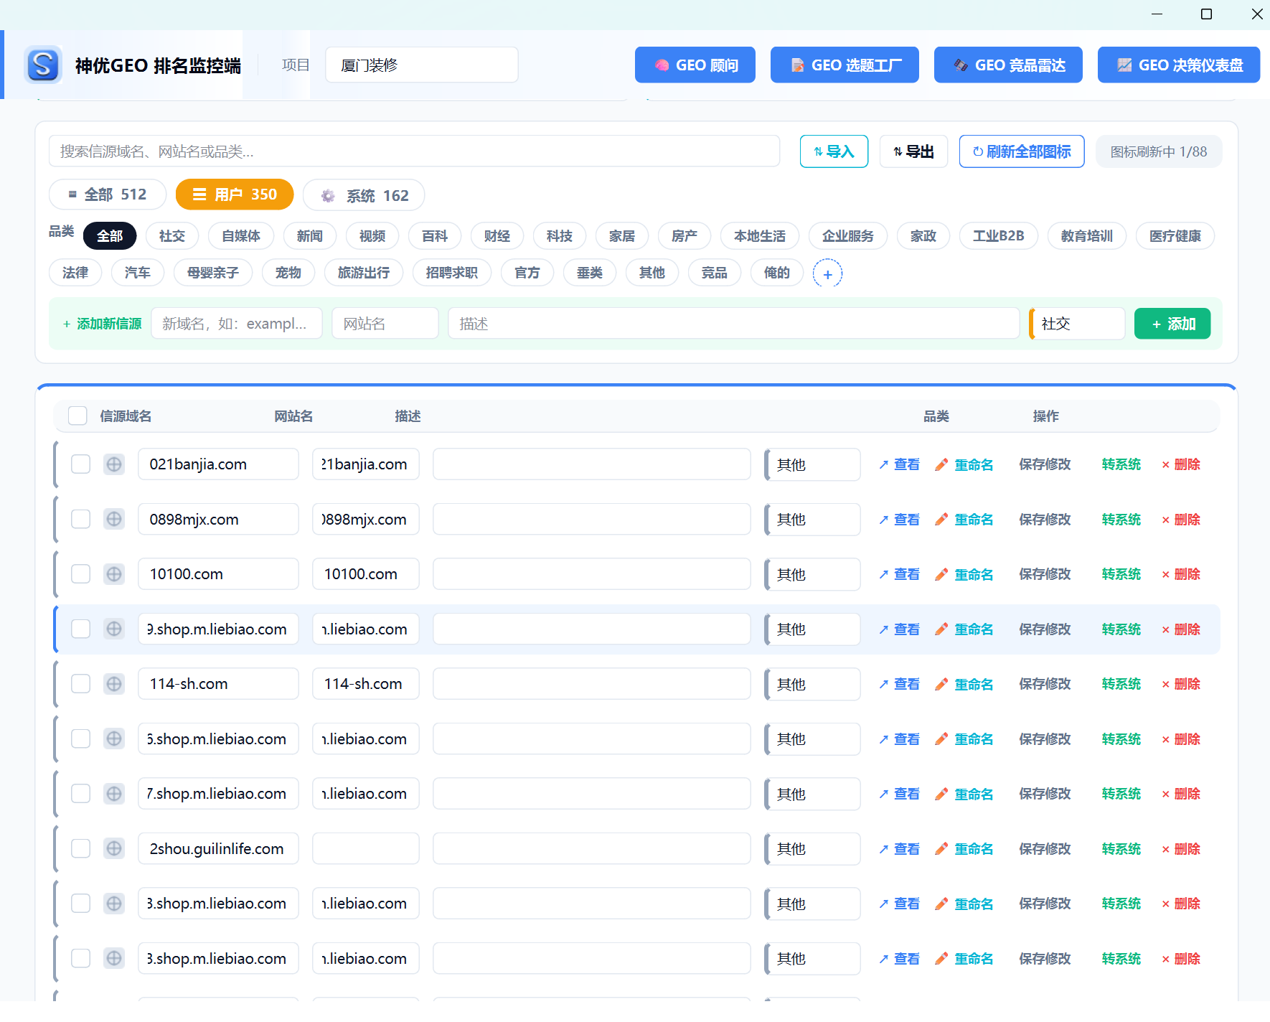This screenshot has height=1022, width=1270.
Task: Click the source search input field
Action: (x=415, y=151)
